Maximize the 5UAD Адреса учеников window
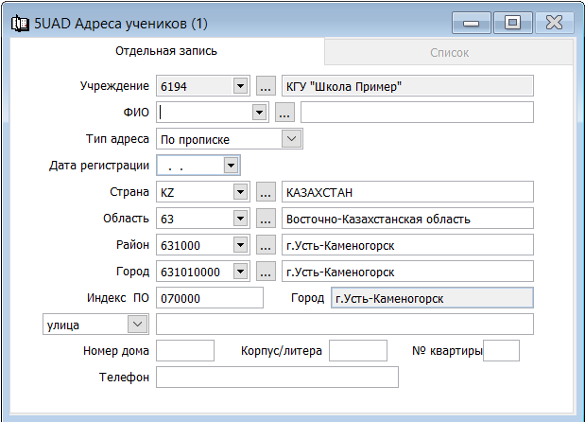The width and height of the screenshot is (585, 422). 513,23
